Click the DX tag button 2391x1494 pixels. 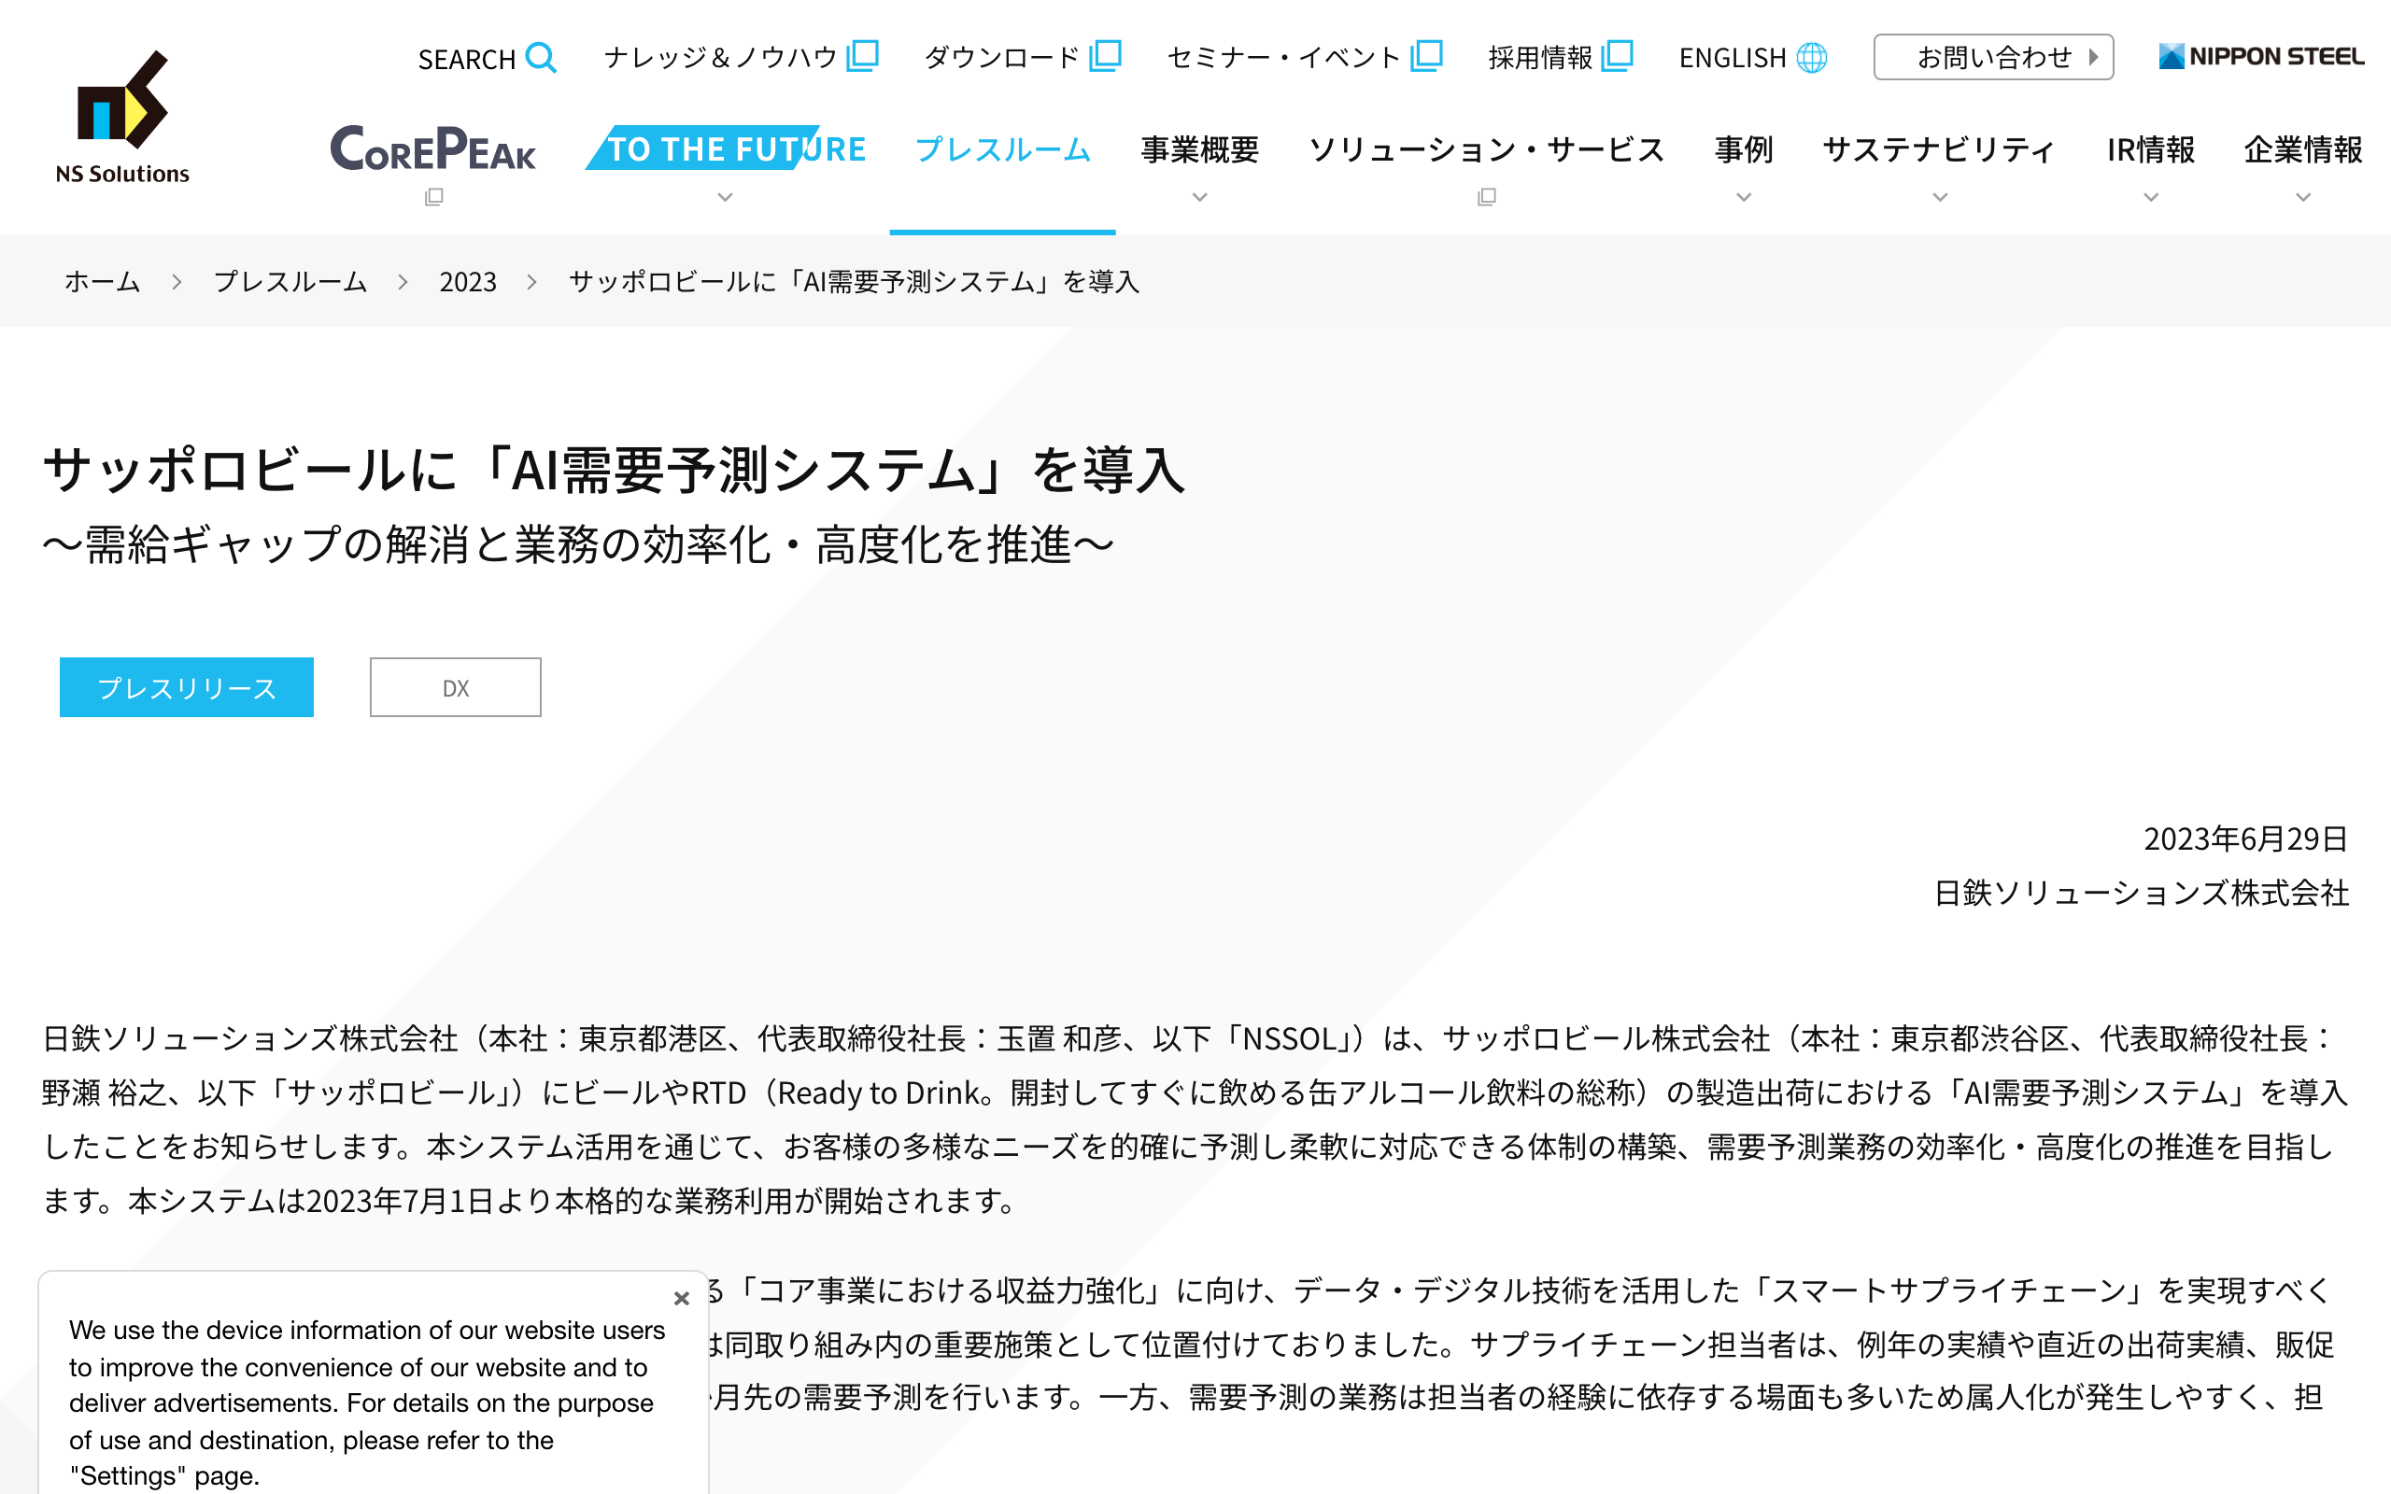pyautogui.click(x=456, y=688)
